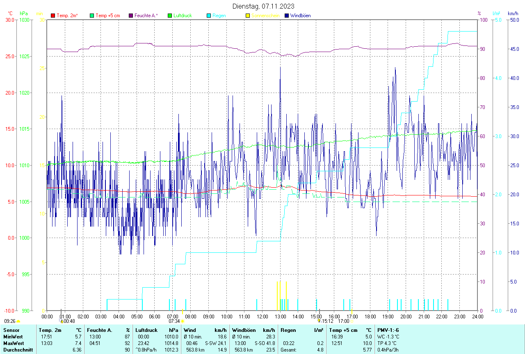This screenshot has height=354, width=525.
Task: Click the 06:00 time axis label
Action: [x=155, y=316]
